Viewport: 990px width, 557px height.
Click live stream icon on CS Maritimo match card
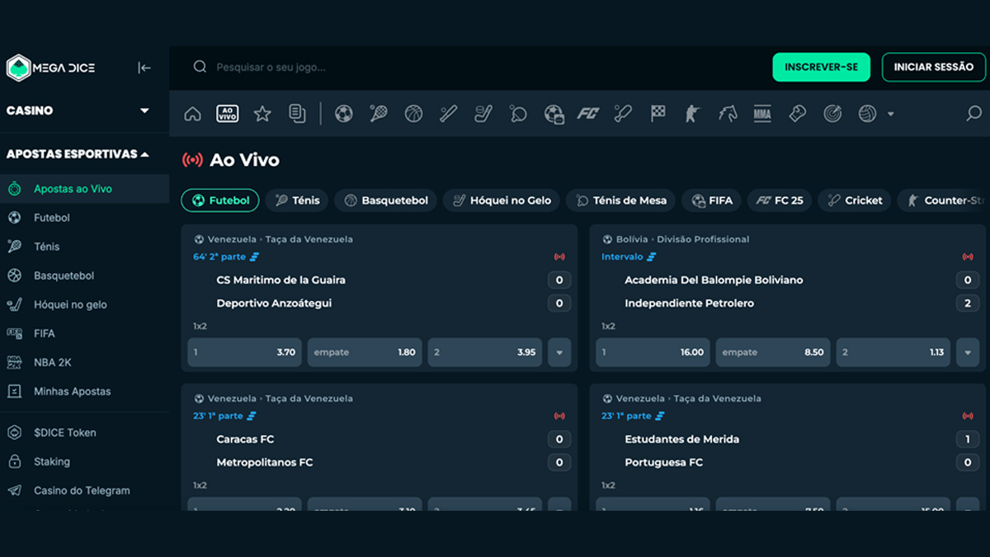[559, 257]
